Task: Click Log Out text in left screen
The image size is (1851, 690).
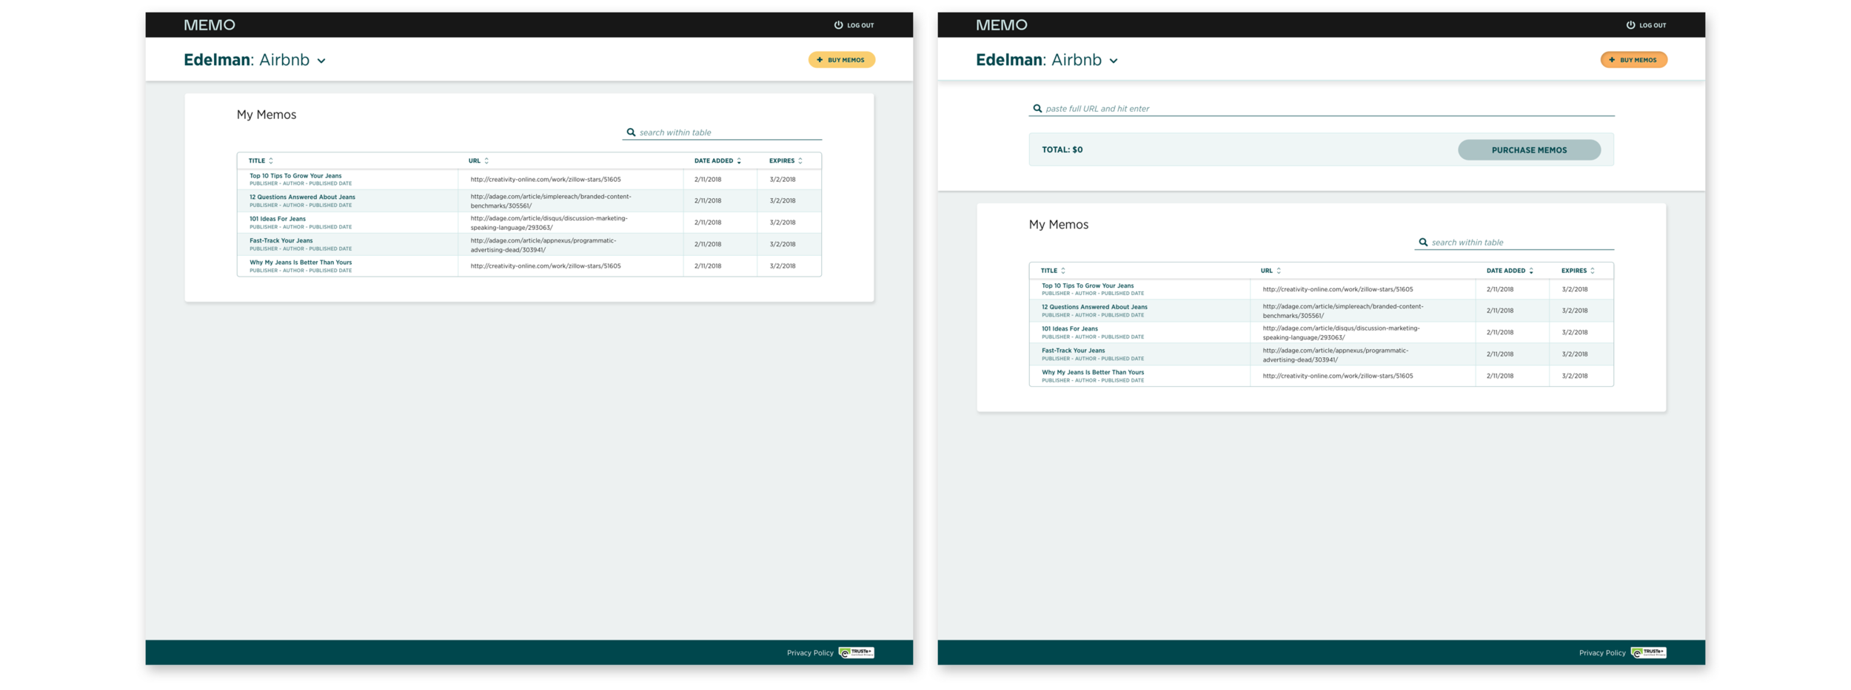Action: point(860,25)
